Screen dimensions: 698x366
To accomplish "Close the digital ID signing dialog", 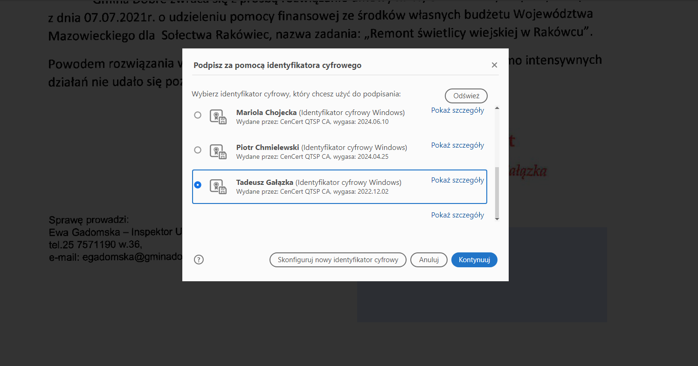I will click(x=494, y=65).
